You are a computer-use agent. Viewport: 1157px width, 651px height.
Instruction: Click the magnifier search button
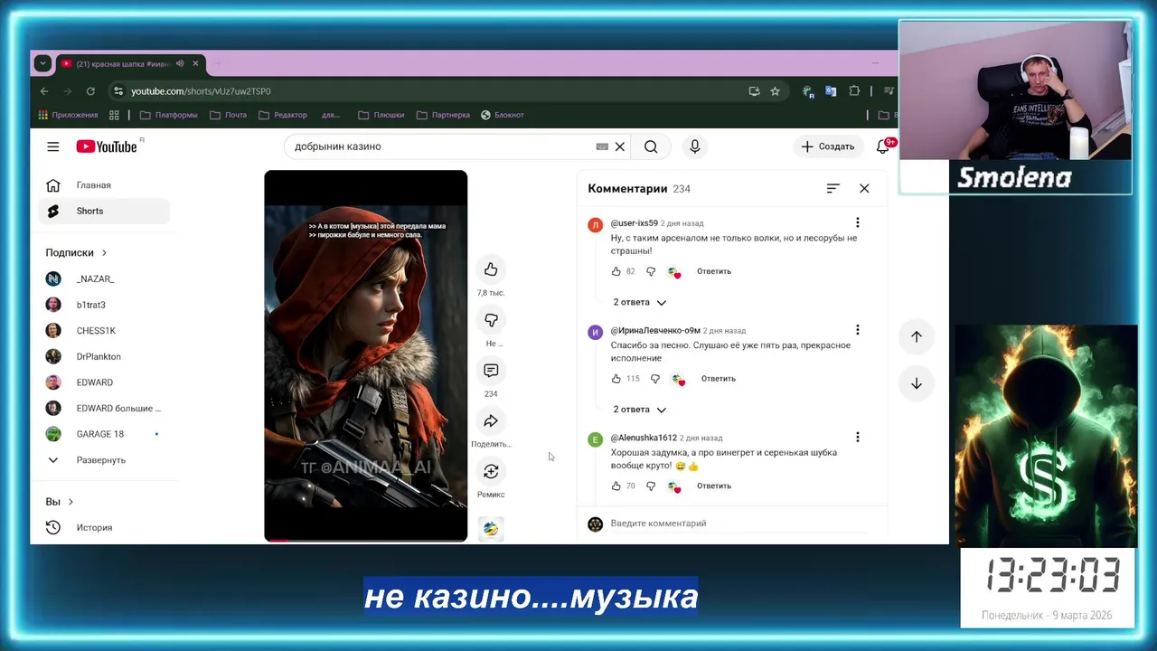pyautogui.click(x=651, y=146)
